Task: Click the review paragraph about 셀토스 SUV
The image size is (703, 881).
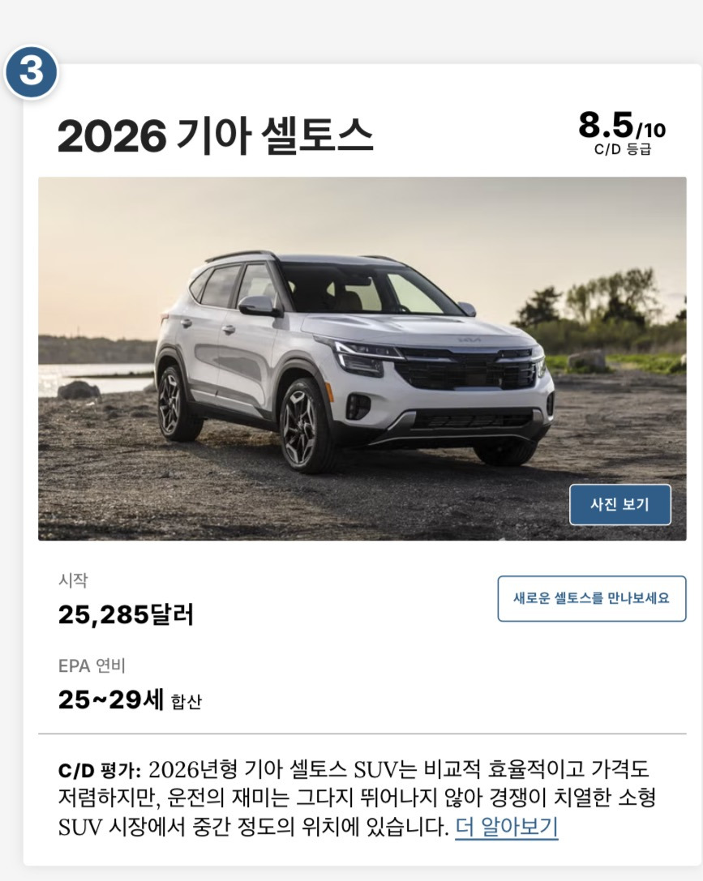Action: 357,798
